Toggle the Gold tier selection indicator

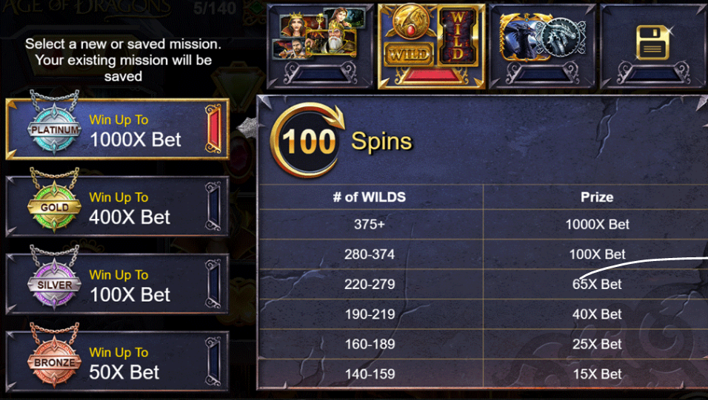(x=213, y=206)
